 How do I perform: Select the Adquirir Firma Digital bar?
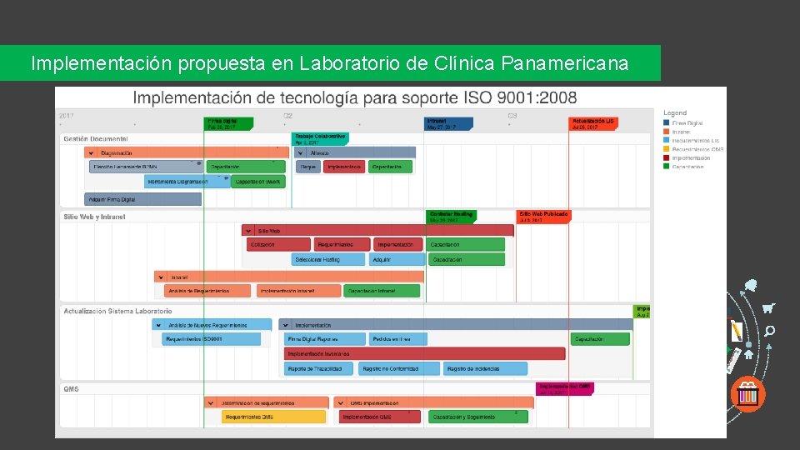coord(142,199)
